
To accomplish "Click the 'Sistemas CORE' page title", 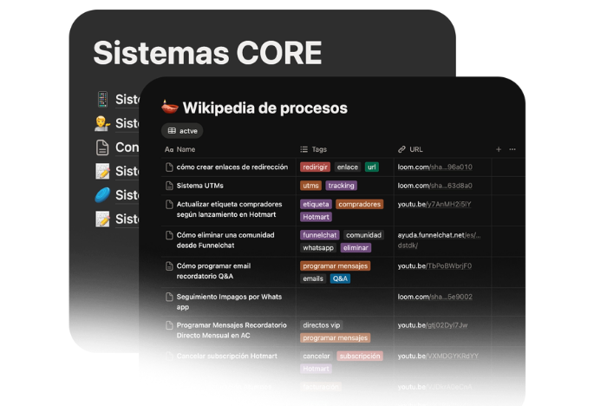I will click(207, 53).
